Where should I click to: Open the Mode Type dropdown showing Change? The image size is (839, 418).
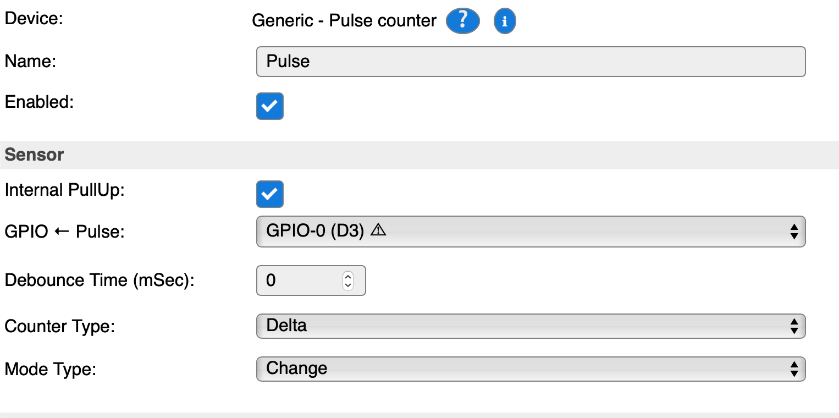coord(531,369)
